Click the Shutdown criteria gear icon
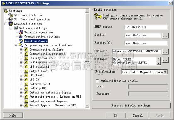The height and width of the screenshot is (120, 174). (11, 15)
